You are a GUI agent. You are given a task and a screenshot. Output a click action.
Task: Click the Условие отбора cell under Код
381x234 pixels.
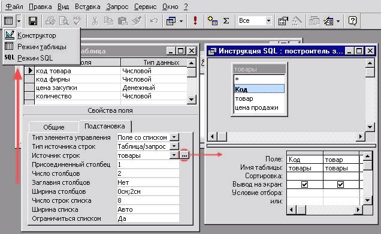[305, 193]
